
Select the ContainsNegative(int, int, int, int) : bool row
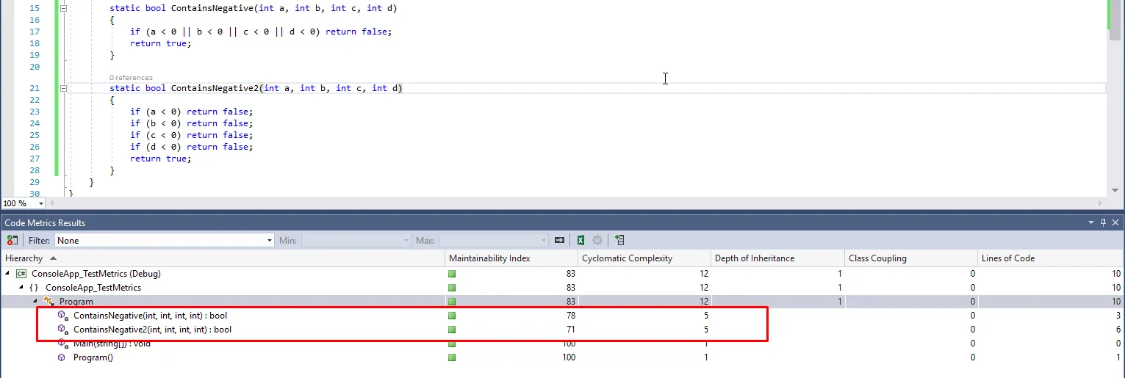click(x=562, y=316)
